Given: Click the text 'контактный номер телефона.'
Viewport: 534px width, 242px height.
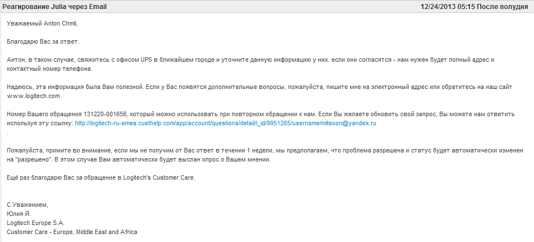Looking at the screenshot, I should click(50, 69).
